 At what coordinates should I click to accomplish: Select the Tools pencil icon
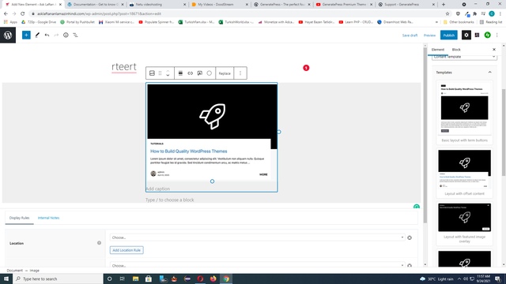(37, 35)
